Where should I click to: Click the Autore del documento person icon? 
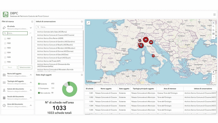click(x=4, y=90)
